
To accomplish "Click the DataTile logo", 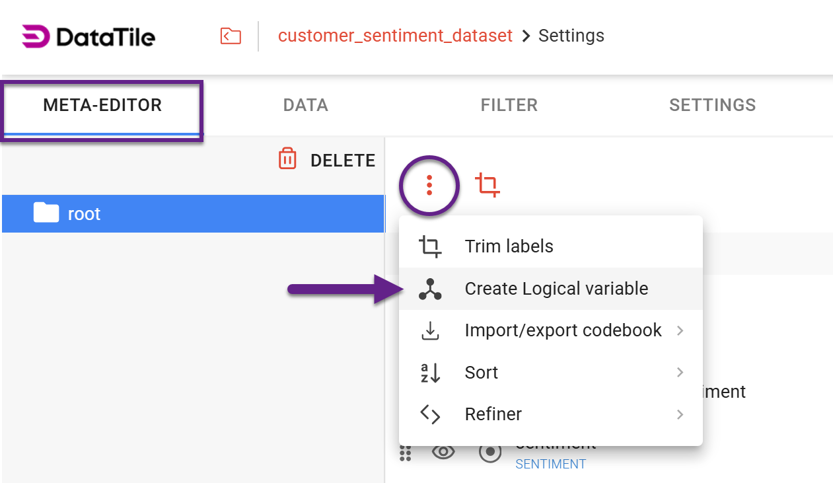I will point(89,36).
